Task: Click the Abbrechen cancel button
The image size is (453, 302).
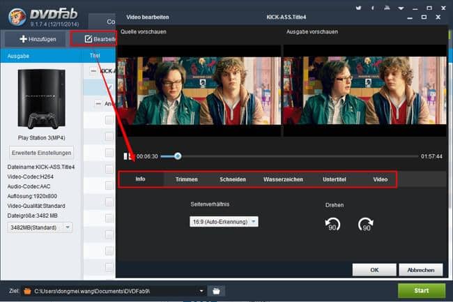Action: [421, 270]
